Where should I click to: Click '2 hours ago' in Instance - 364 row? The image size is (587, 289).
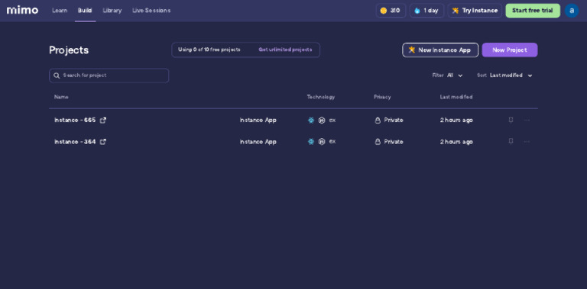point(456,142)
